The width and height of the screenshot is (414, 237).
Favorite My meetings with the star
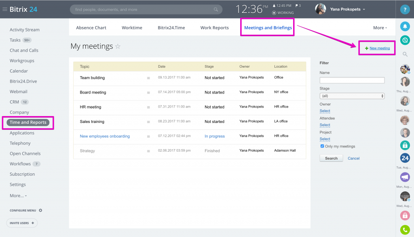pos(118,46)
